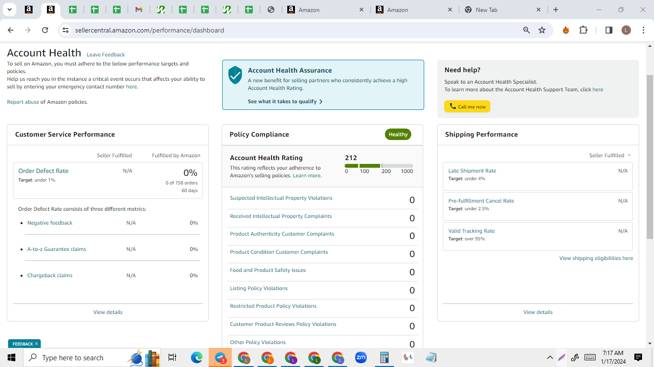Open the zoom magnifier in address bar
The width and height of the screenshot is (654, 367).
[x=527, y=30]
